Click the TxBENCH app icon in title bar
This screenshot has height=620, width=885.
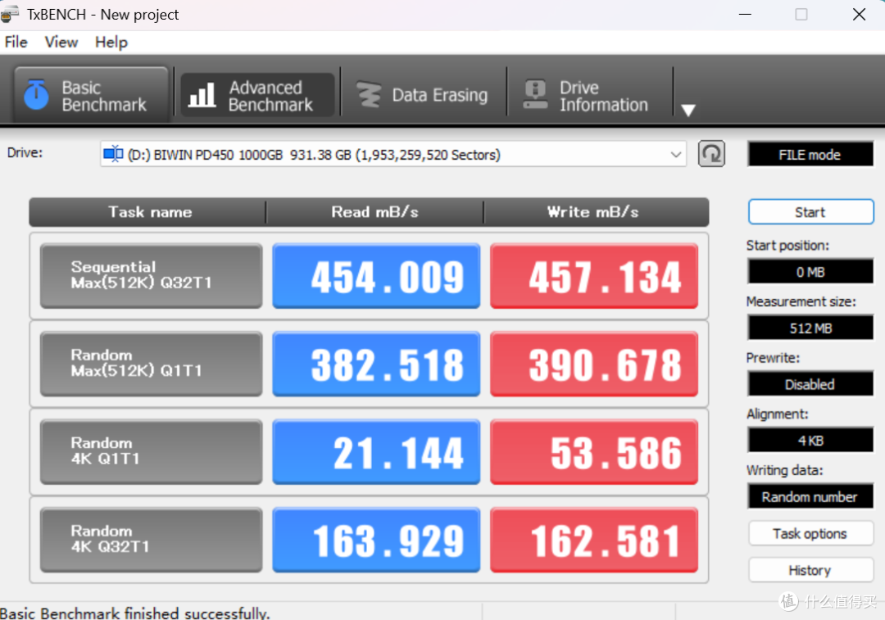coord(10,14)
